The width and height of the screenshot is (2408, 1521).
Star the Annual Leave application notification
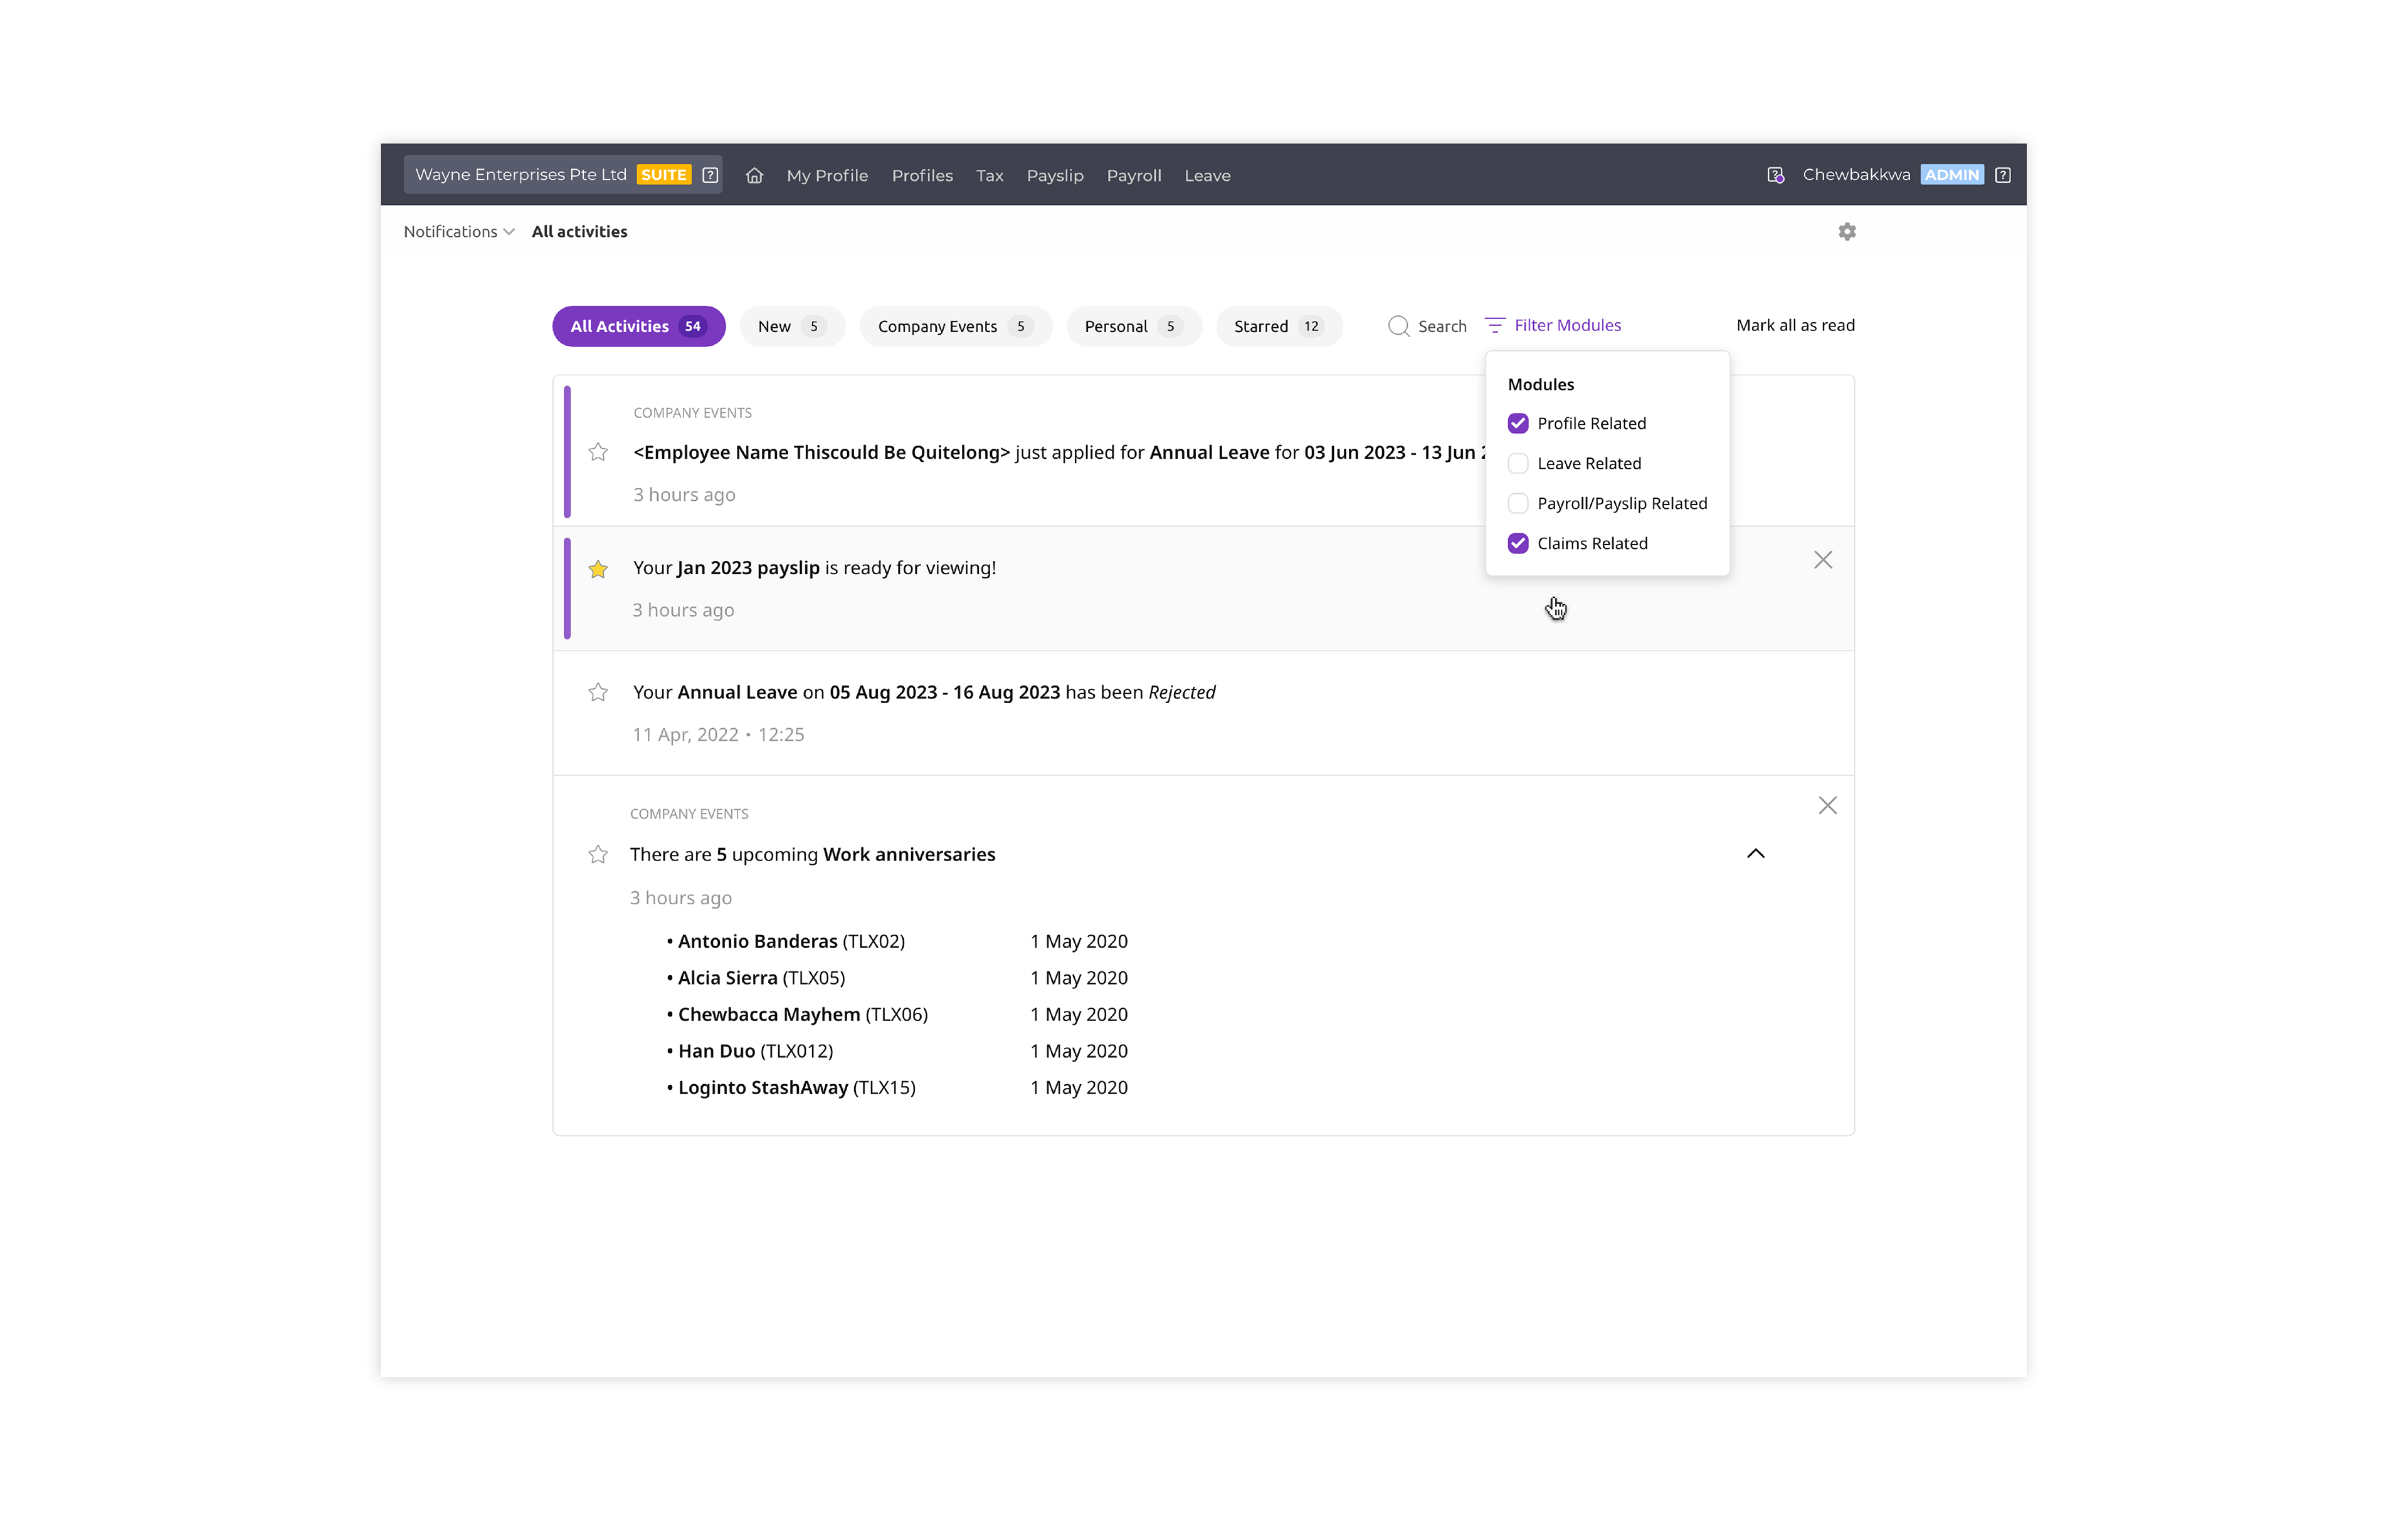pyautogui.click(x=598, y=452)
